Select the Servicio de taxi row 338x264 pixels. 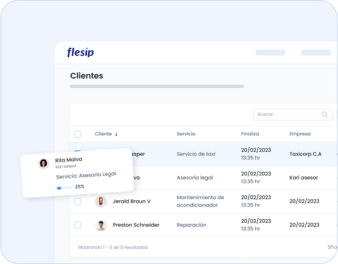point(204,154)
